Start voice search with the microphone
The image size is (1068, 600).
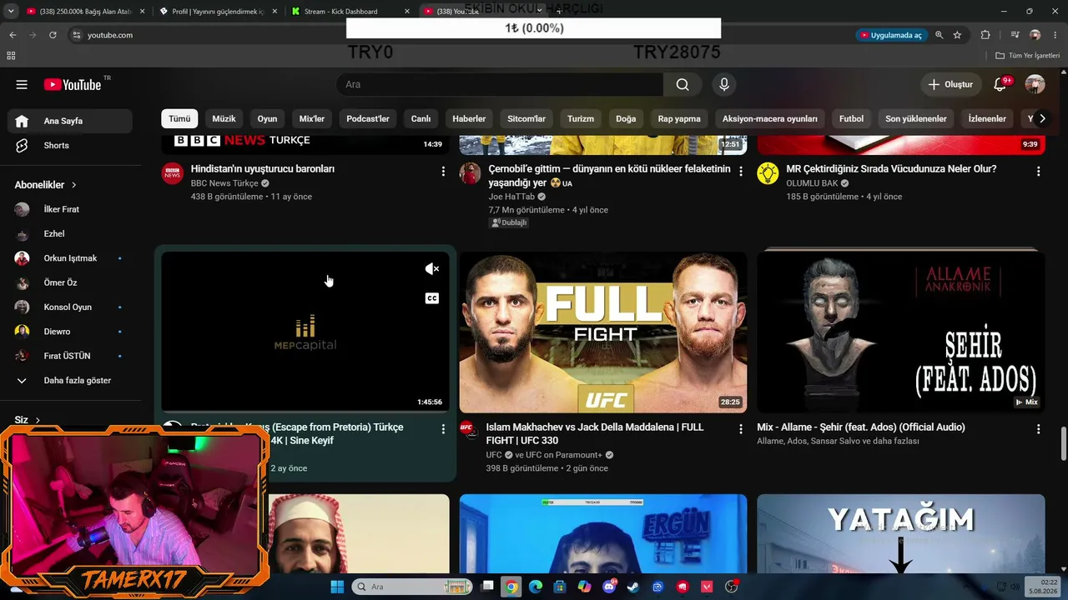[724, 84]
